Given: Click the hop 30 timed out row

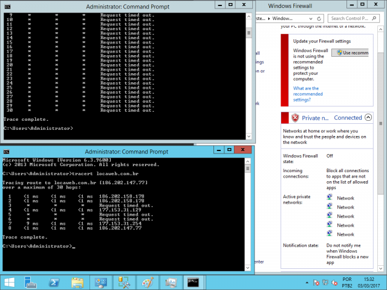Looking at the screenshot, I should [x=80, y=110].
